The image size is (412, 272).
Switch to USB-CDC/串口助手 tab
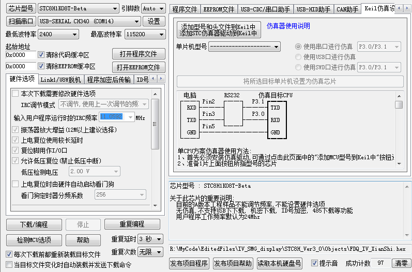[265, 9]
